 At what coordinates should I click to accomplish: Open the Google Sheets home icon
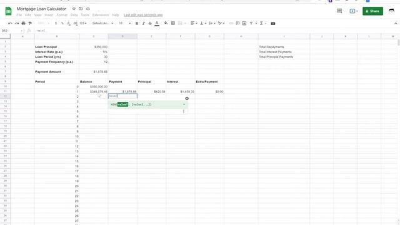[x=8, y=11]
